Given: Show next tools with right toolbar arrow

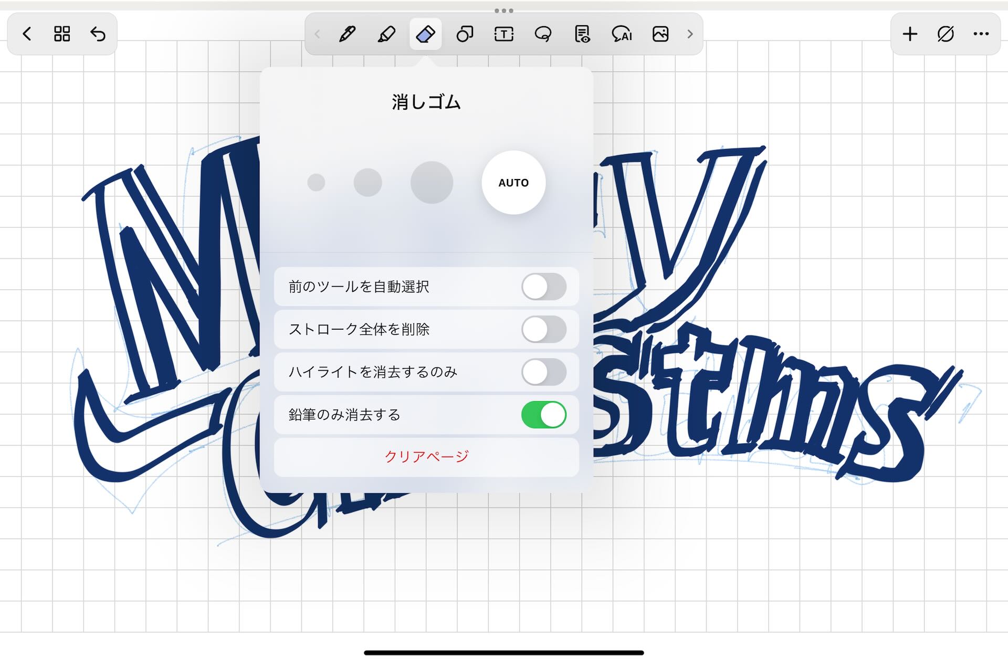Looking at the screenshot, I should tap(690, 34).
